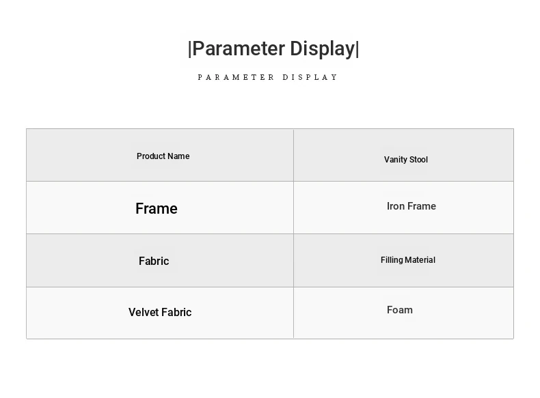Click the word Material in right column
The width and height of the screenshot is (540, 398).
click(x=420, y=260)
